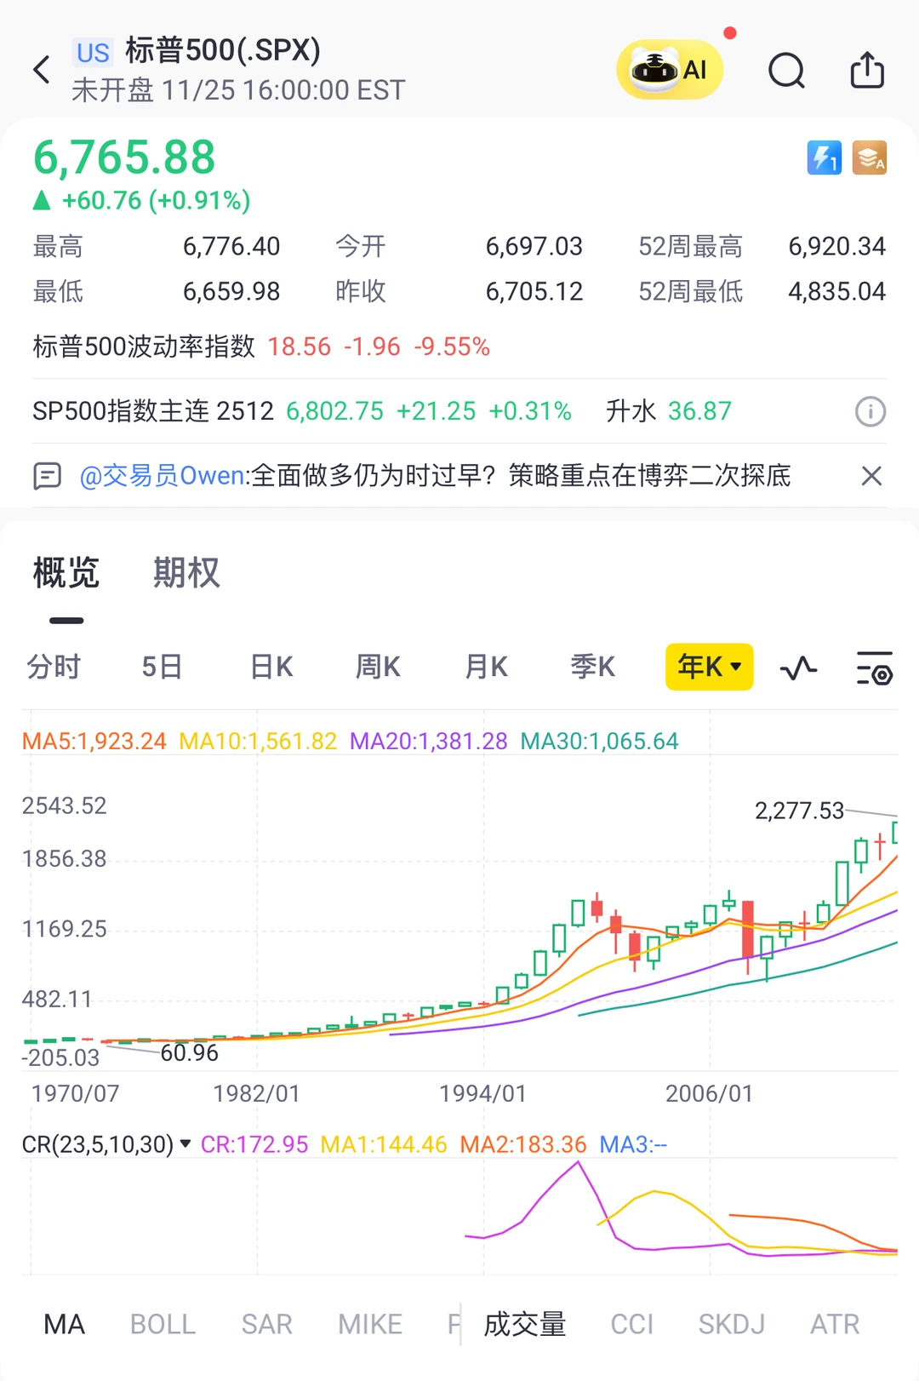919x1381 pixels.
Task: Open the 年K period dropdown
Action: [710, 667]
